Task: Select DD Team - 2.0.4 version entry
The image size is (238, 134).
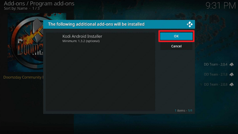Action: 215,64
